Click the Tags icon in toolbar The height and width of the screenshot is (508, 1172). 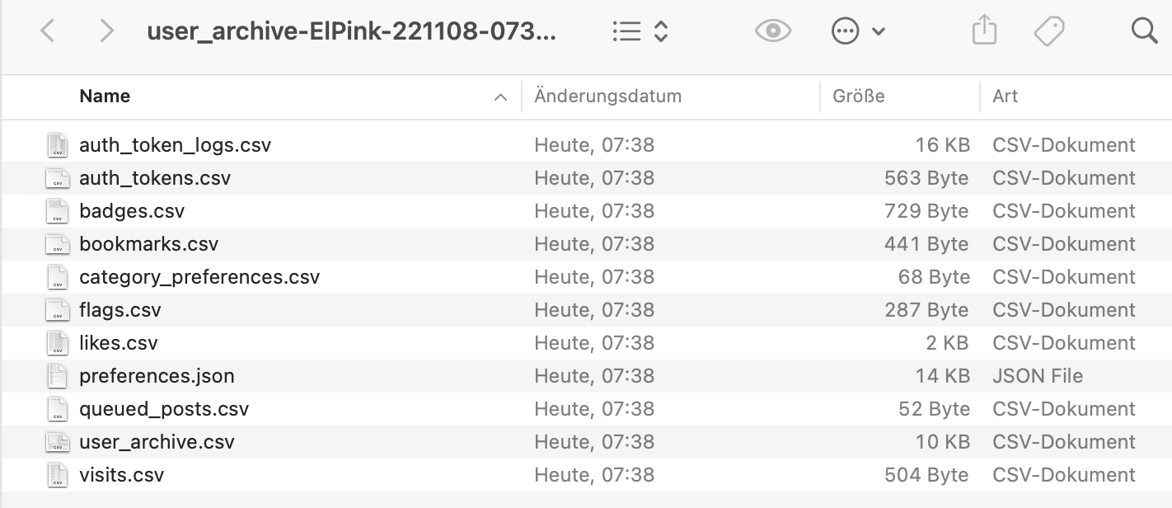[x=1049, y=31]
